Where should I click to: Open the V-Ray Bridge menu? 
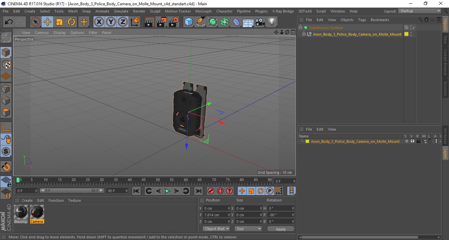(283, 11)
